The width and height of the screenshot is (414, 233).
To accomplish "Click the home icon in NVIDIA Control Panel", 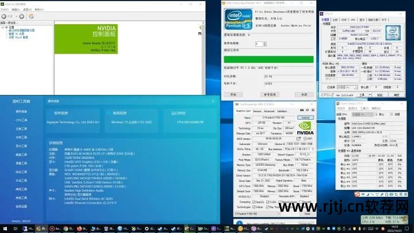I will coord(31,16).
